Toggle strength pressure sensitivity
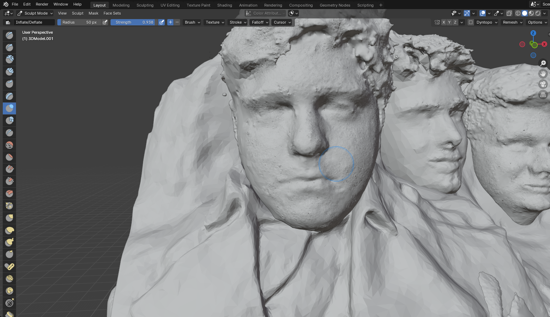Image resolution: width=550 pixels, height=317 pixels. coord(162,22)
